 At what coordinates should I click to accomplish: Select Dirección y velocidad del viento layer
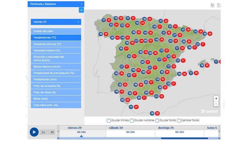click(x=56, y=58)
